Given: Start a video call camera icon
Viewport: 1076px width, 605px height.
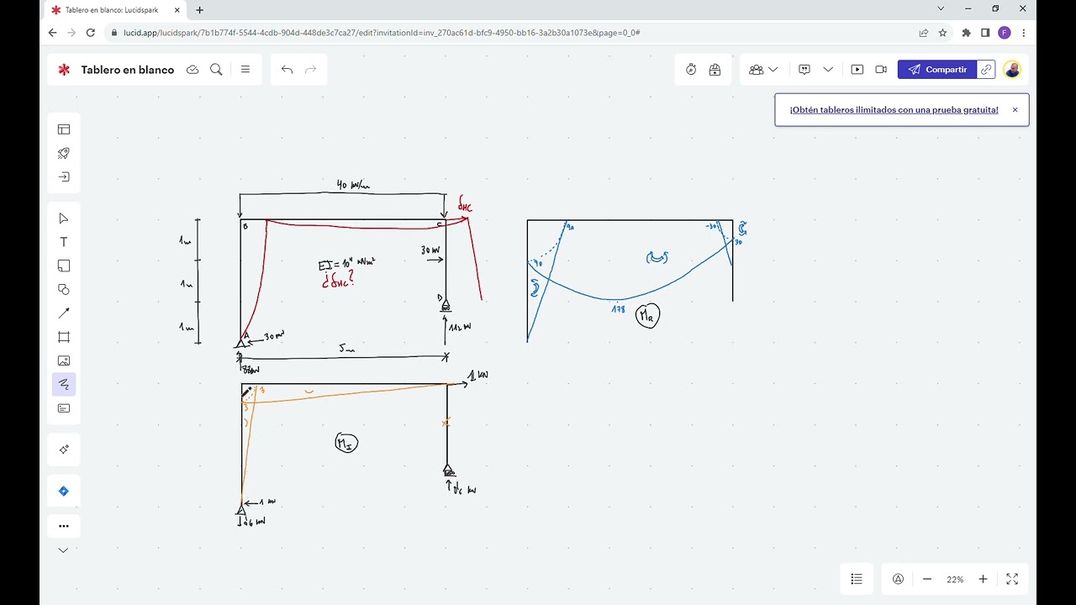Looking at the screenshot, I should (881, 70).
